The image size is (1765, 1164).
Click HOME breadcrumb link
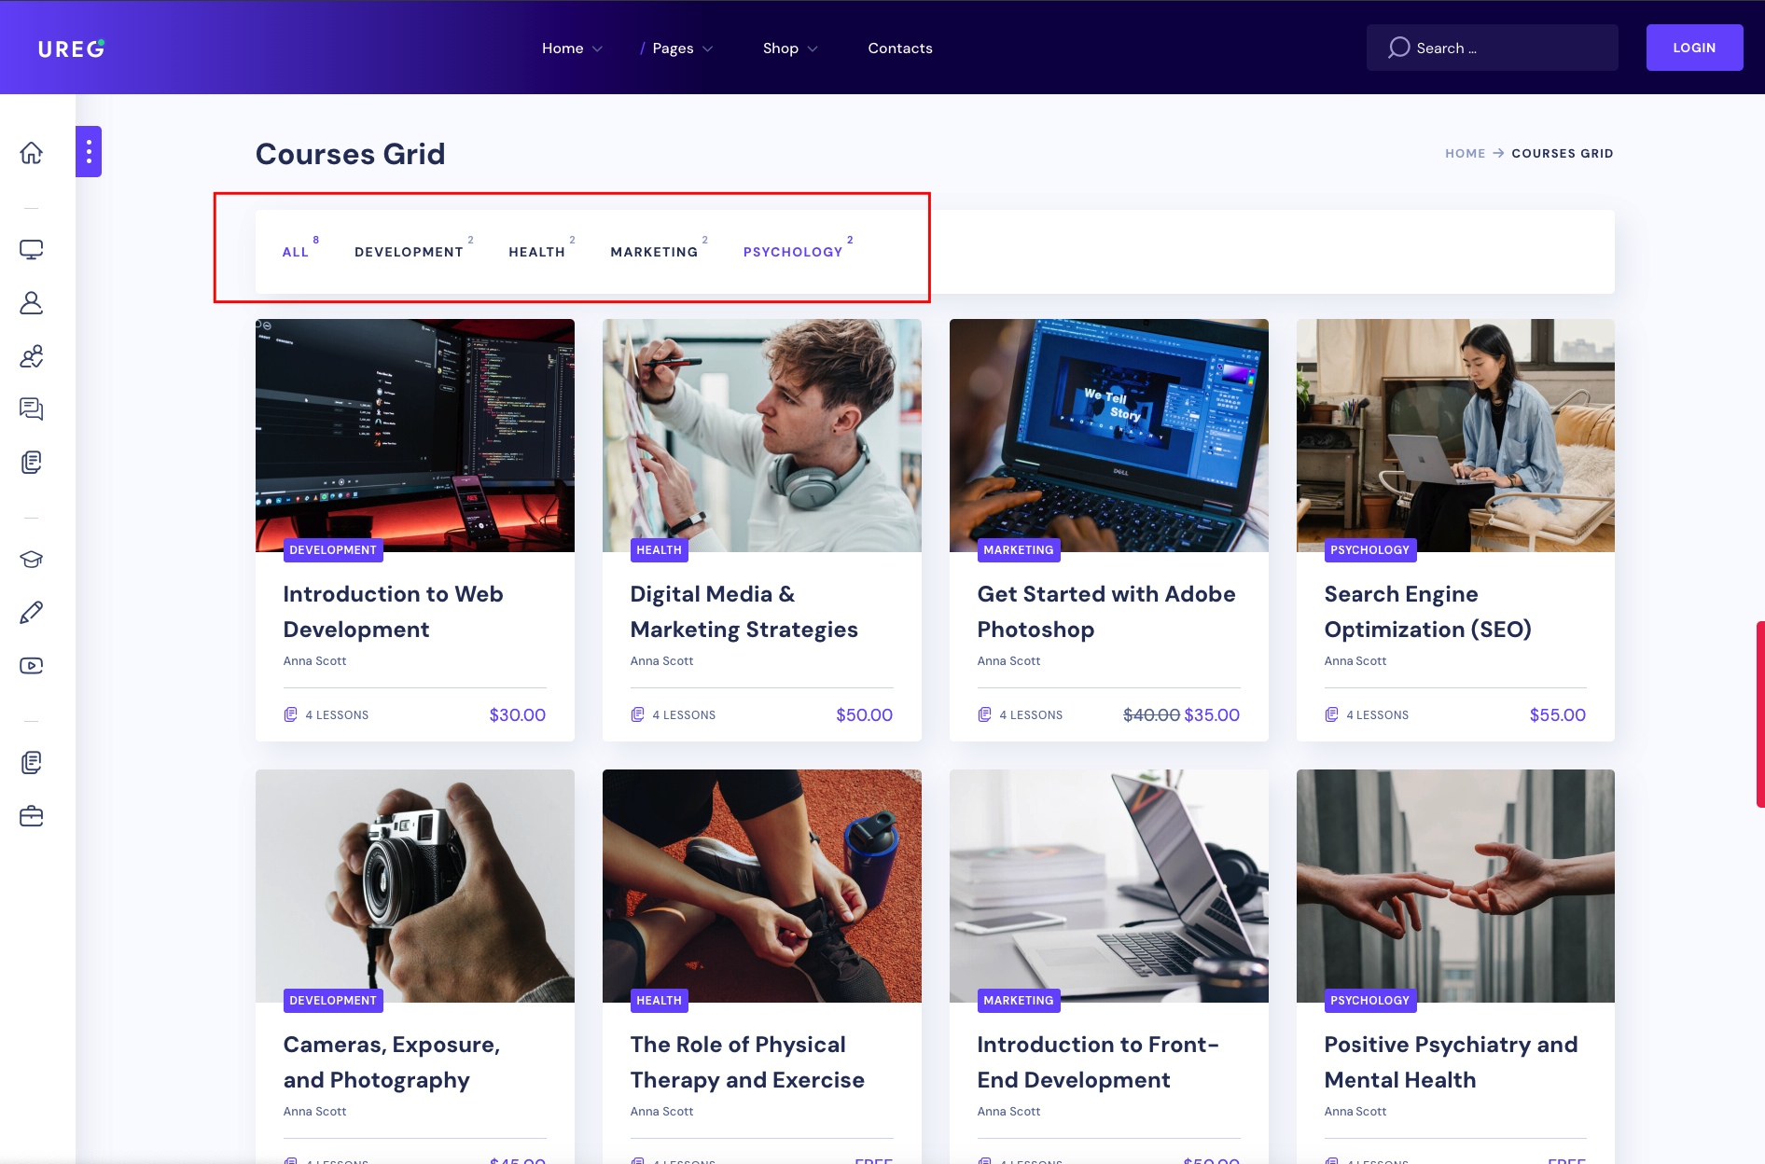1465,153
